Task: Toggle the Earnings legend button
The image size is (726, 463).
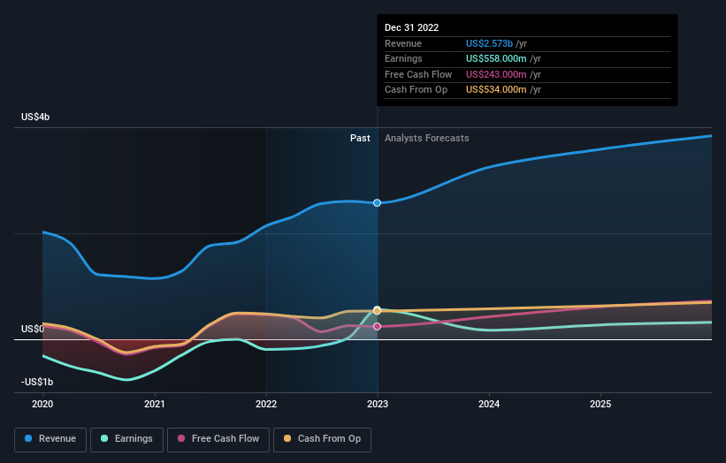Action: [126, 439]
